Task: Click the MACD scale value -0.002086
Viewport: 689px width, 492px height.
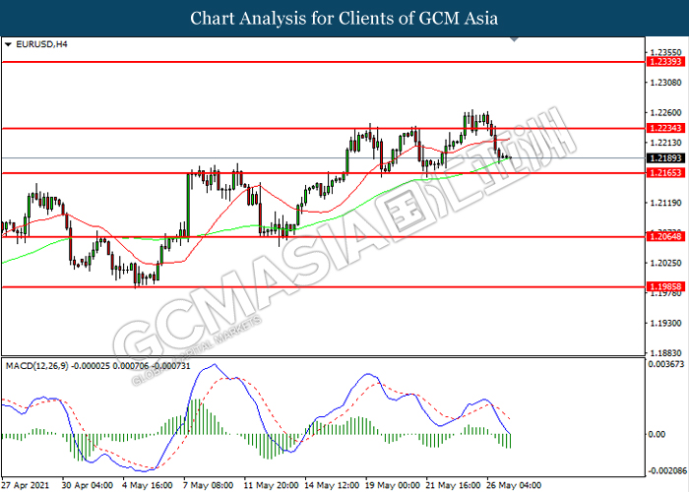Action: 668,471
